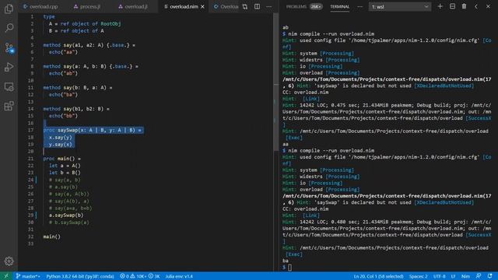Open Remote Explorer view

pyautogui.click(x=9, y=86)
